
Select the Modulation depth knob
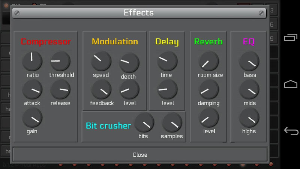[x=129, y=62]
